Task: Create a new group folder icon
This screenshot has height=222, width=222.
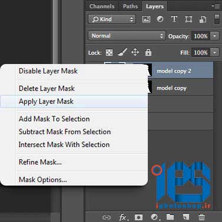Action: pyautogui.click(x=170, y=217)
